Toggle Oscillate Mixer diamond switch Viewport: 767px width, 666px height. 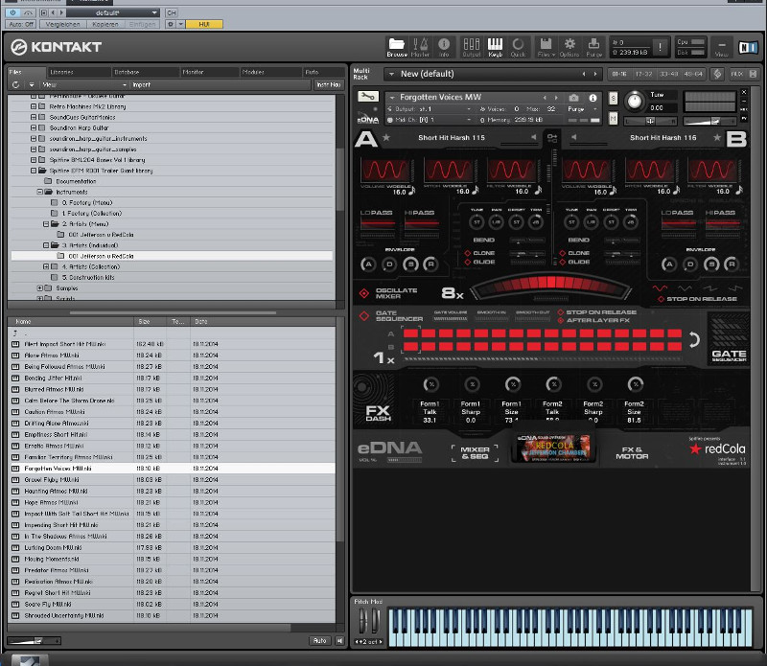pos(364,293)
